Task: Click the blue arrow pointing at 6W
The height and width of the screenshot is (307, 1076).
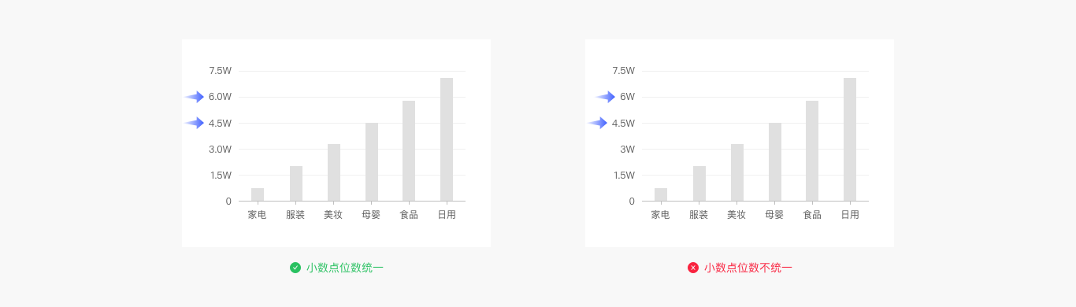Action: (x=605, y=97)
